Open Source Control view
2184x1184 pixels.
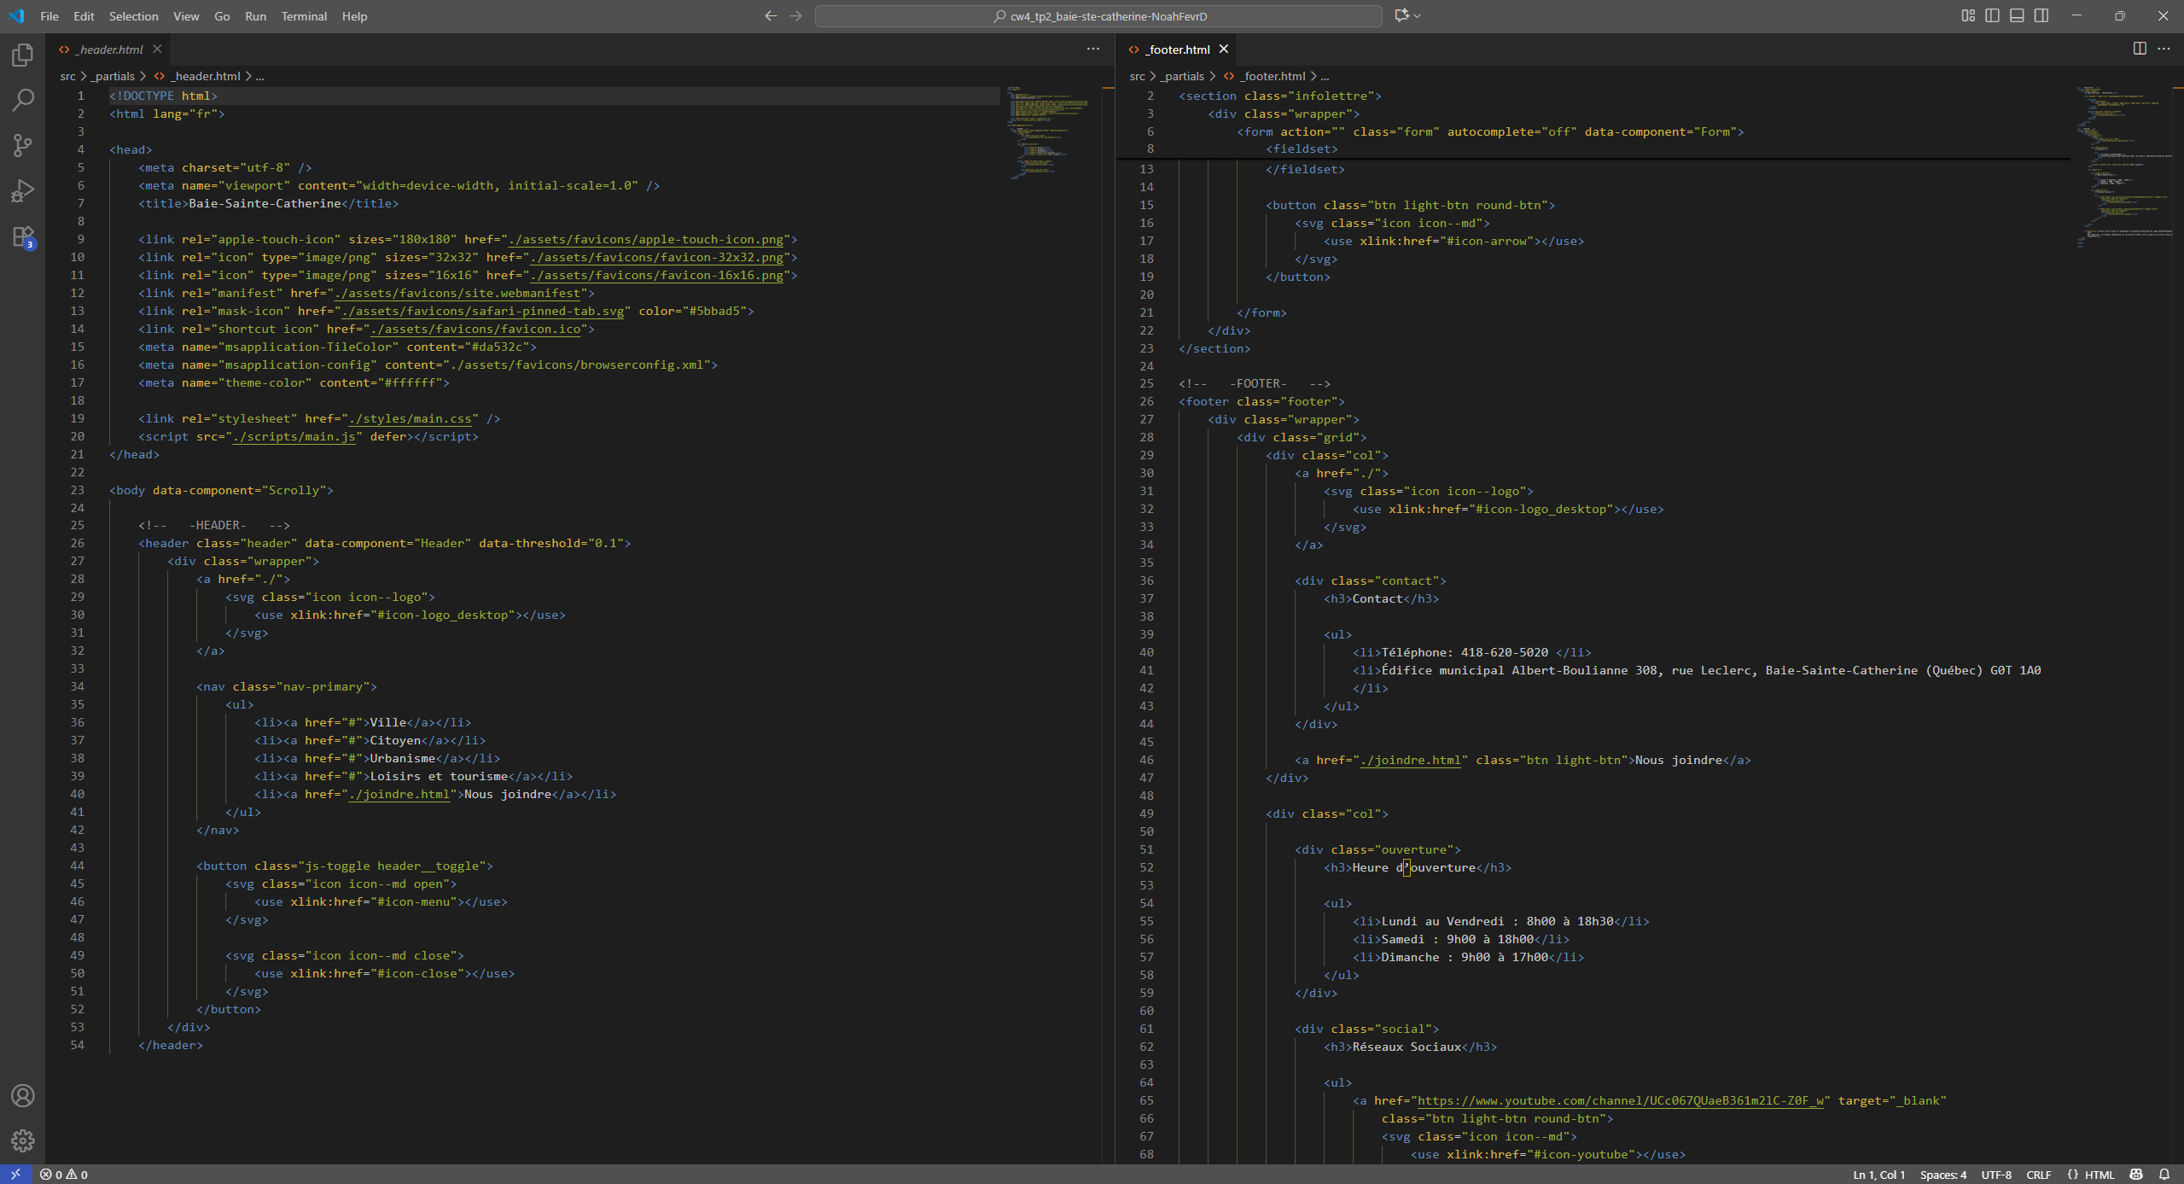pyautogui.click(x=23, y=145)
